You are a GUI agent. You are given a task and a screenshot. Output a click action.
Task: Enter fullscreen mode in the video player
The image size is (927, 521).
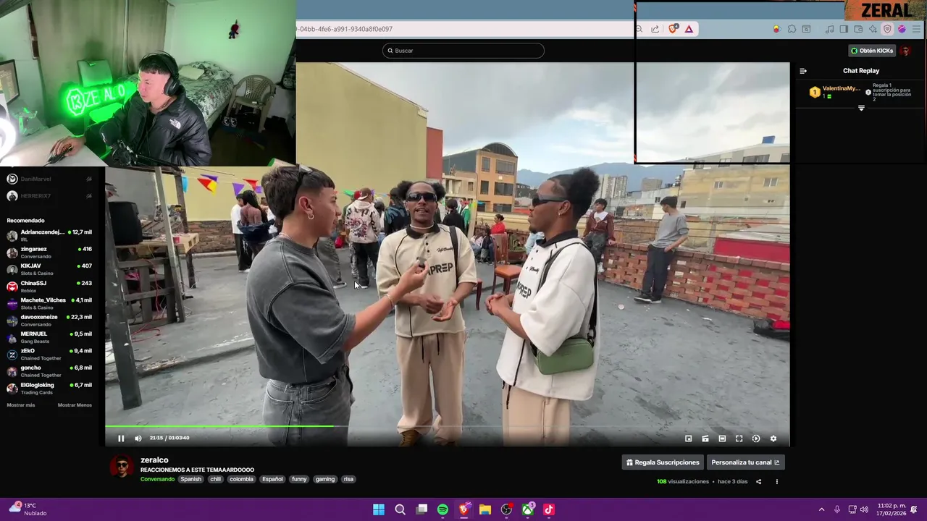tap(739, 439)
